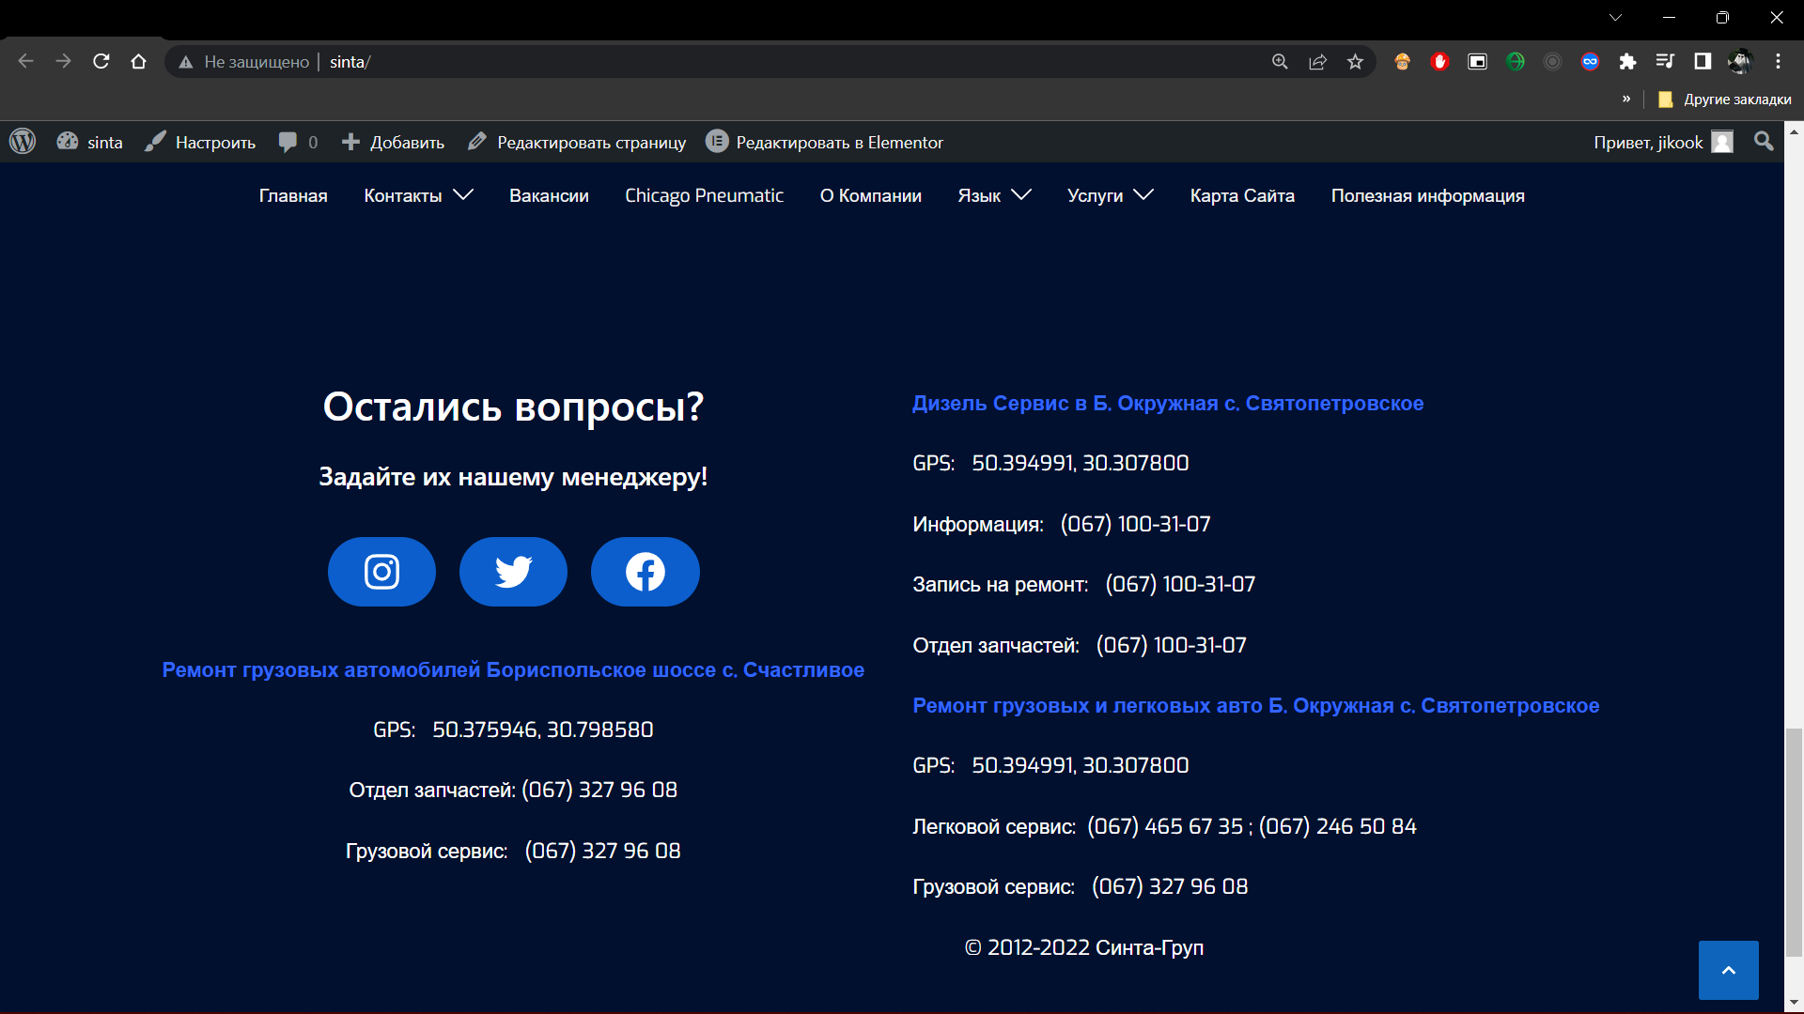Screen dimensions: 1804x1014
Task: Open Полезная информация page
Action: [x=1427, y=195]
